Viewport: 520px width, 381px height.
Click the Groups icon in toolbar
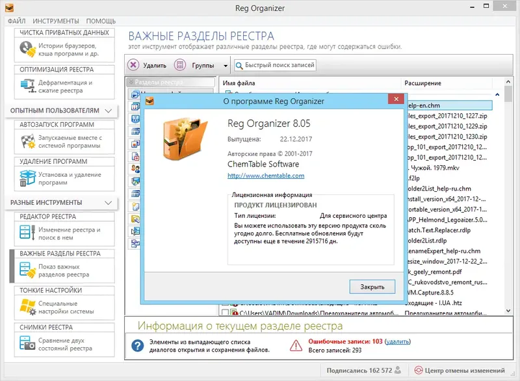pyautogui.click(x=180, y=64)
